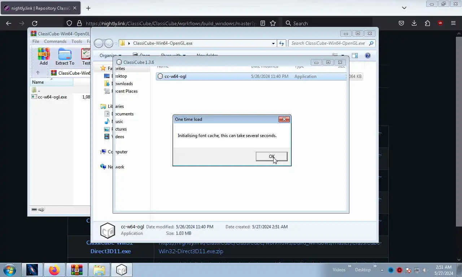Image resolution: width=462 pixels, height=277 pixels.
Task: Open Firefox extensions menu
Action: [x=427, y=23]
